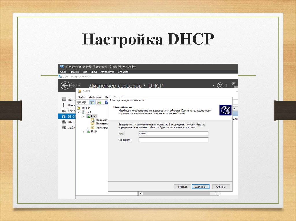Image resolution: width=296 pixels, height=221 pixels.
Task: Expand the IPv6 node
Action: pos(84,132)
